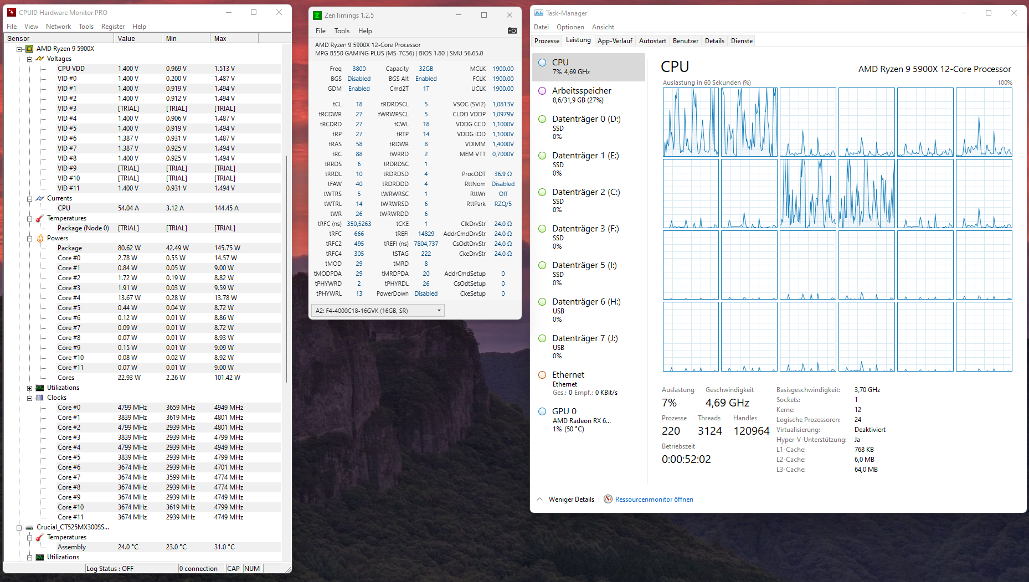Collapse the Currents tree node
This screenshot has height=582, width=1029.
(x=30, y=198)
